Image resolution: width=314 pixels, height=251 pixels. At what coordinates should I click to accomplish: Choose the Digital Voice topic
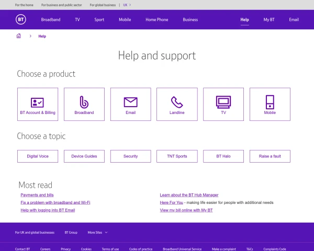pos(38,156)
